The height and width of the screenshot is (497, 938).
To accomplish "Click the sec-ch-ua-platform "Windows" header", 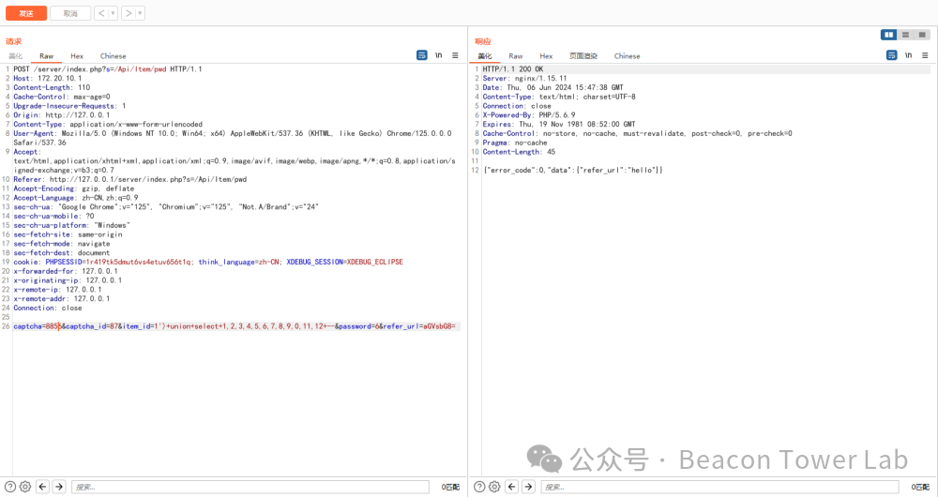I will coord(72,225).
